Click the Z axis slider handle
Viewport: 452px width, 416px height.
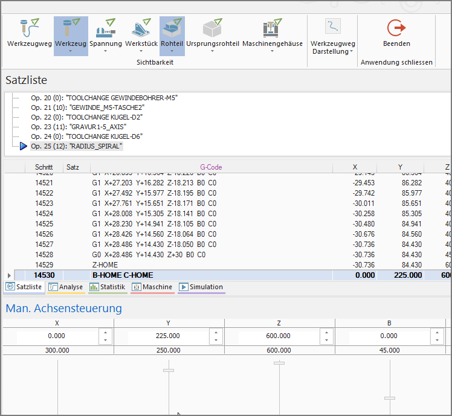[279, 363]
